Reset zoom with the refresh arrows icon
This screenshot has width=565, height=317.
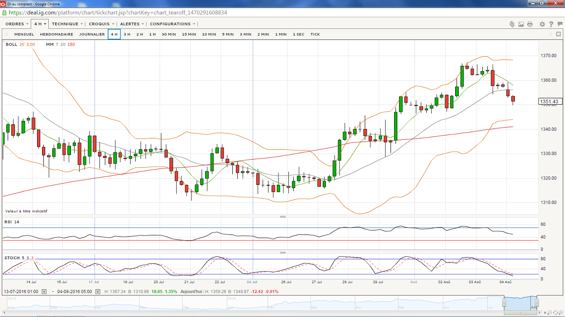click(x=555, y=312)
